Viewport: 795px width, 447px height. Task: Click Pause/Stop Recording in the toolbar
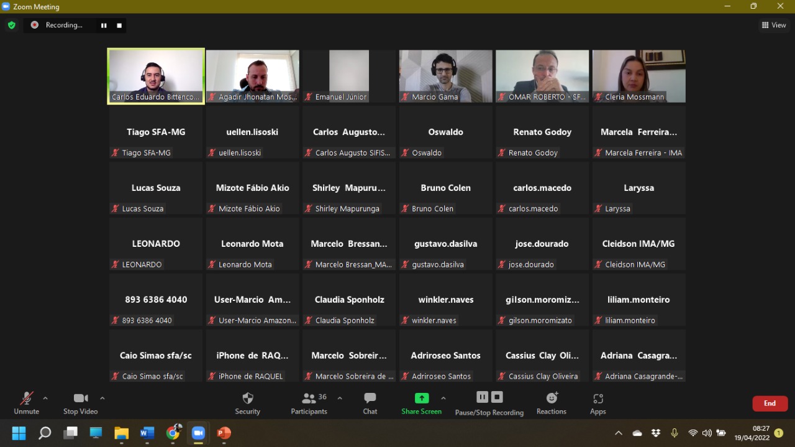[x=489, y=403]
